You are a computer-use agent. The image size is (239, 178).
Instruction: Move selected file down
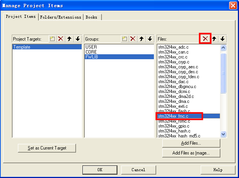click(x=223, y=39)
